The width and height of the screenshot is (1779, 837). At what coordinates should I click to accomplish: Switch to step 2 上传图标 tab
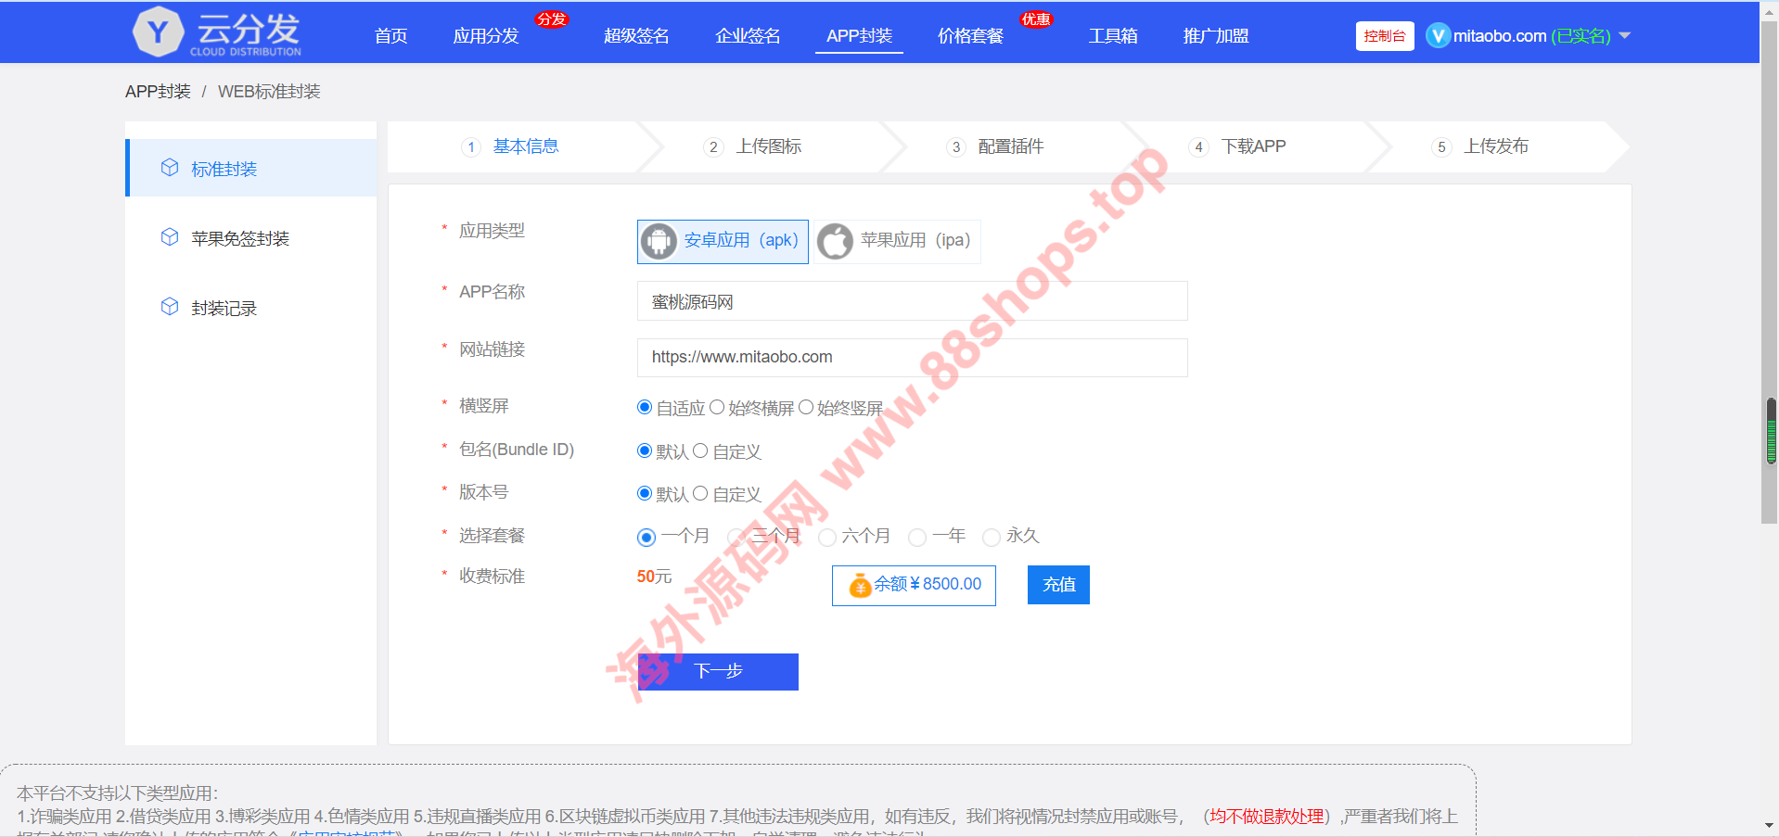[x=767, y=146]
